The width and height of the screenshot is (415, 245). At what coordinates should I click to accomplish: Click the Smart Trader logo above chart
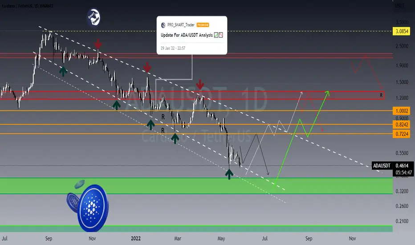point(94,18)
